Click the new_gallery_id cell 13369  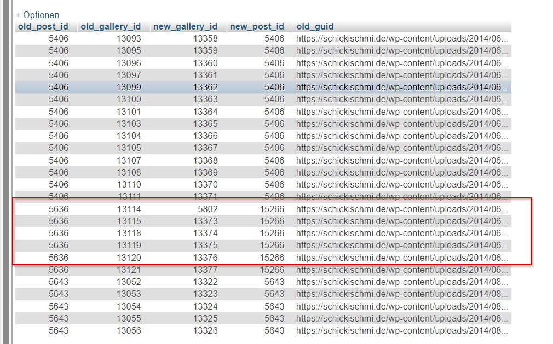pos(205,172)
